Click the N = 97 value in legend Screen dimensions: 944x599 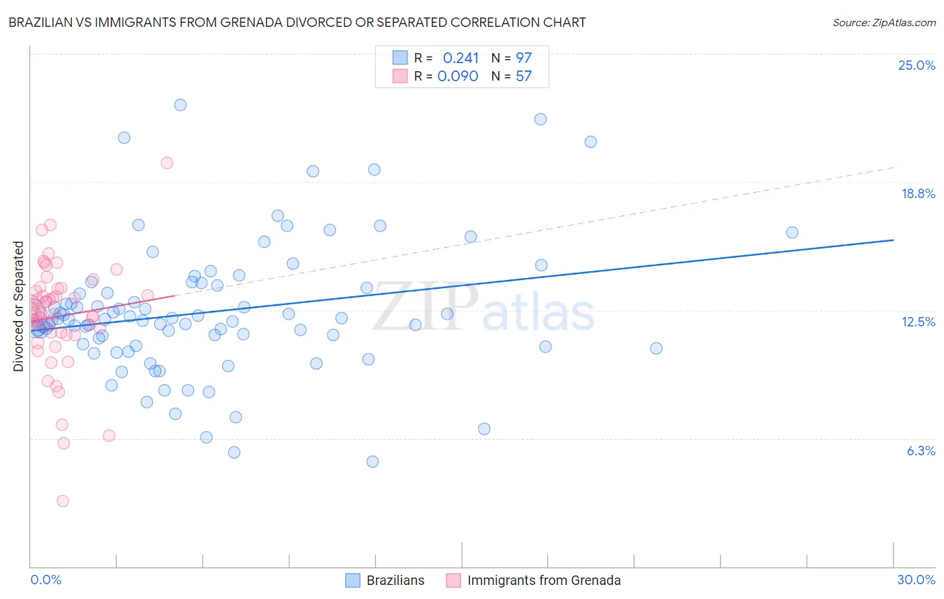click(x=512, y=58)
